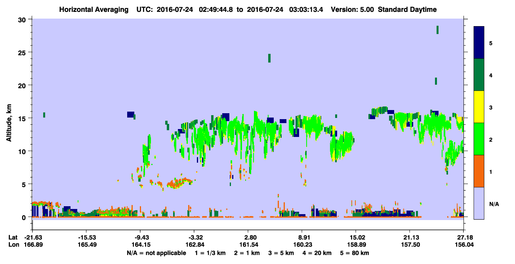Click the colorbar label 5
Screen dimensions: 515x264
(x=491, y=43)
